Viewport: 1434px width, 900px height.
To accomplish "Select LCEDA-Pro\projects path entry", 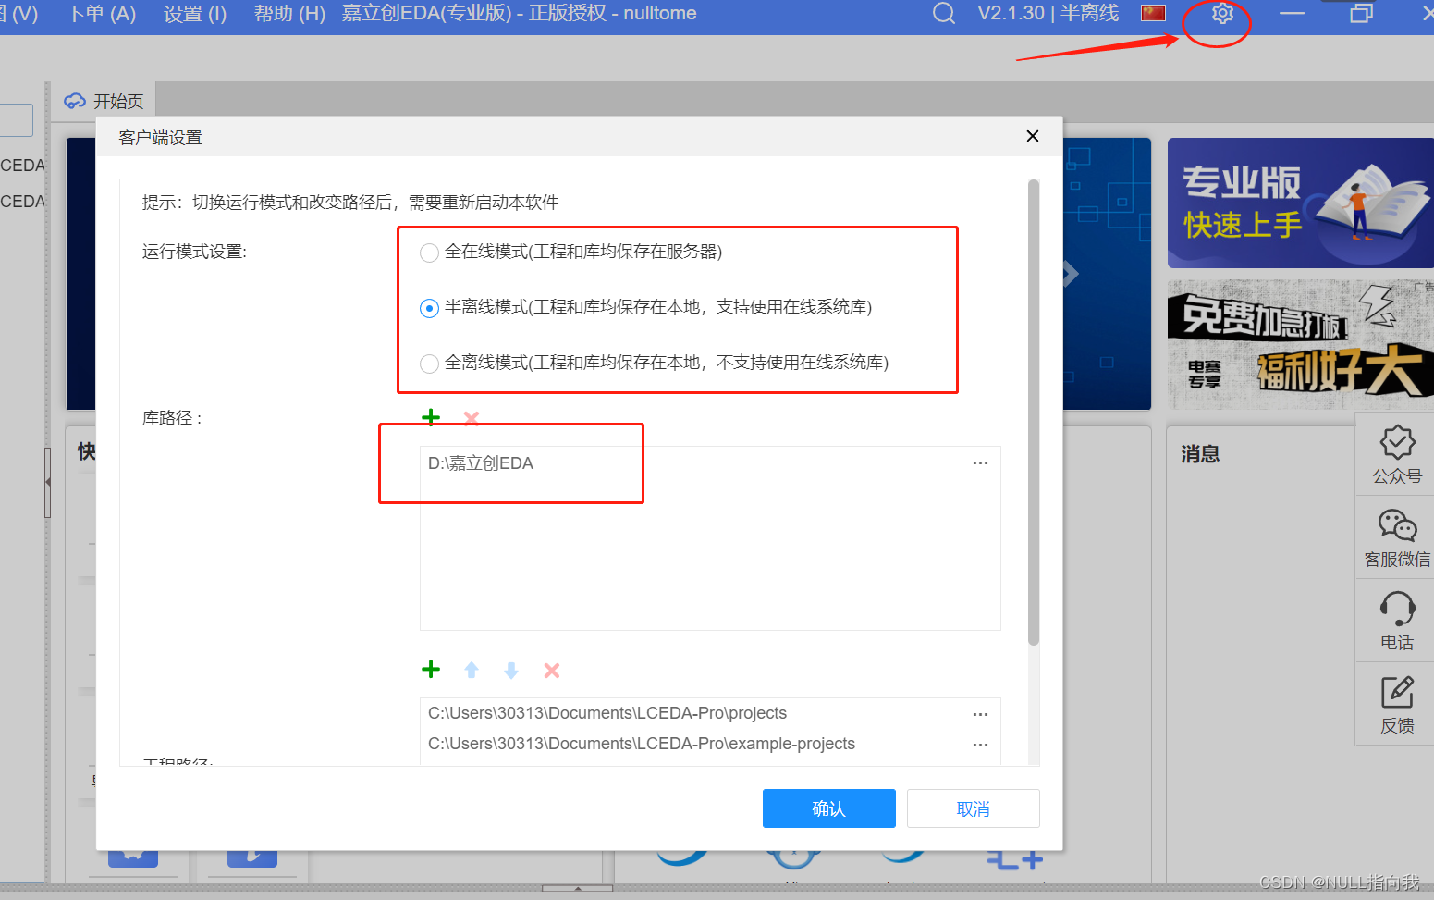I will 607,713.
